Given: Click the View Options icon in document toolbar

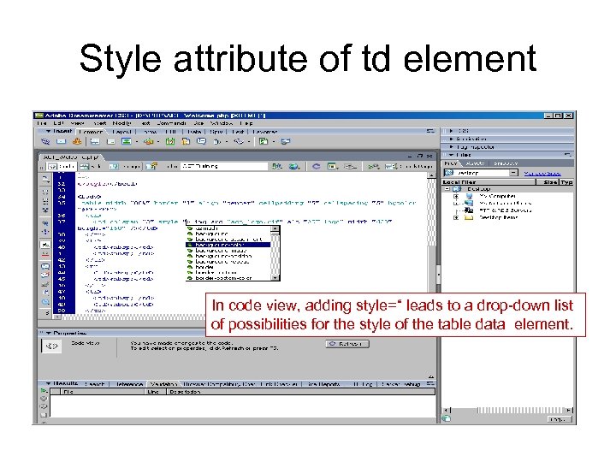Looking at the screenshot, I should tap(332, 167).
